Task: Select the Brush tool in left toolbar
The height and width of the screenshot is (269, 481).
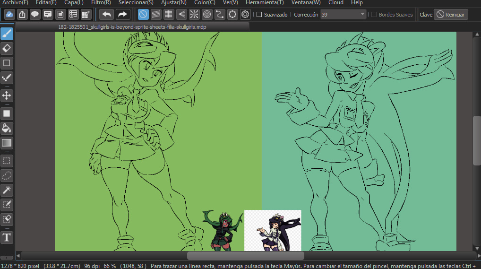Action: (x=7, y=34)
